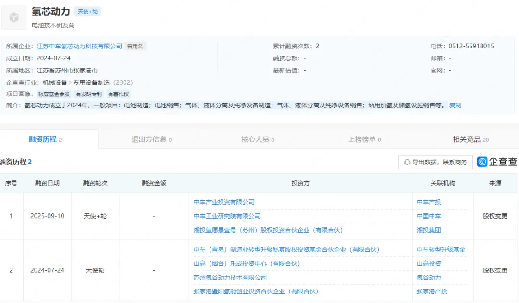Click founding date 2024-07-24 in company info

tap(53, 58)
